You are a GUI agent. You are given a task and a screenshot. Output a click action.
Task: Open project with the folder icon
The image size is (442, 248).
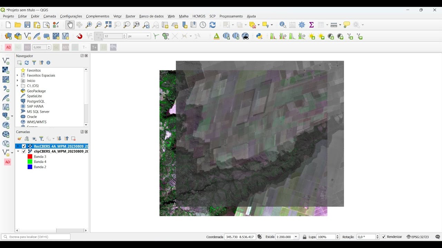(18, 25)
